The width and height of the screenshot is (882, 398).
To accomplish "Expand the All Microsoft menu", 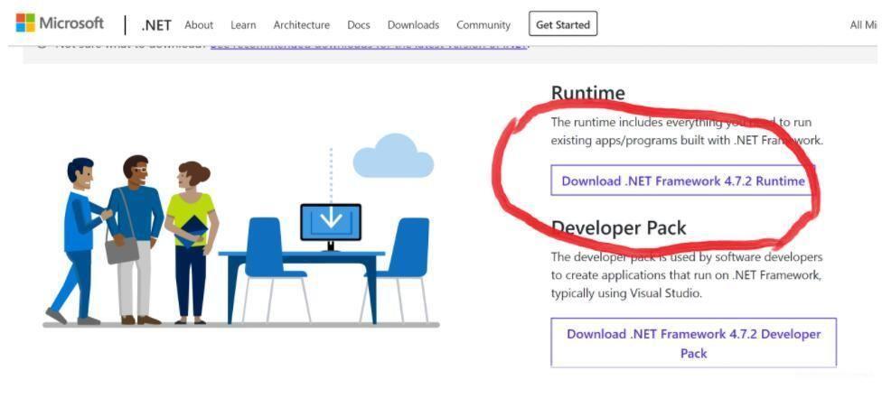I will pos(863,25).
